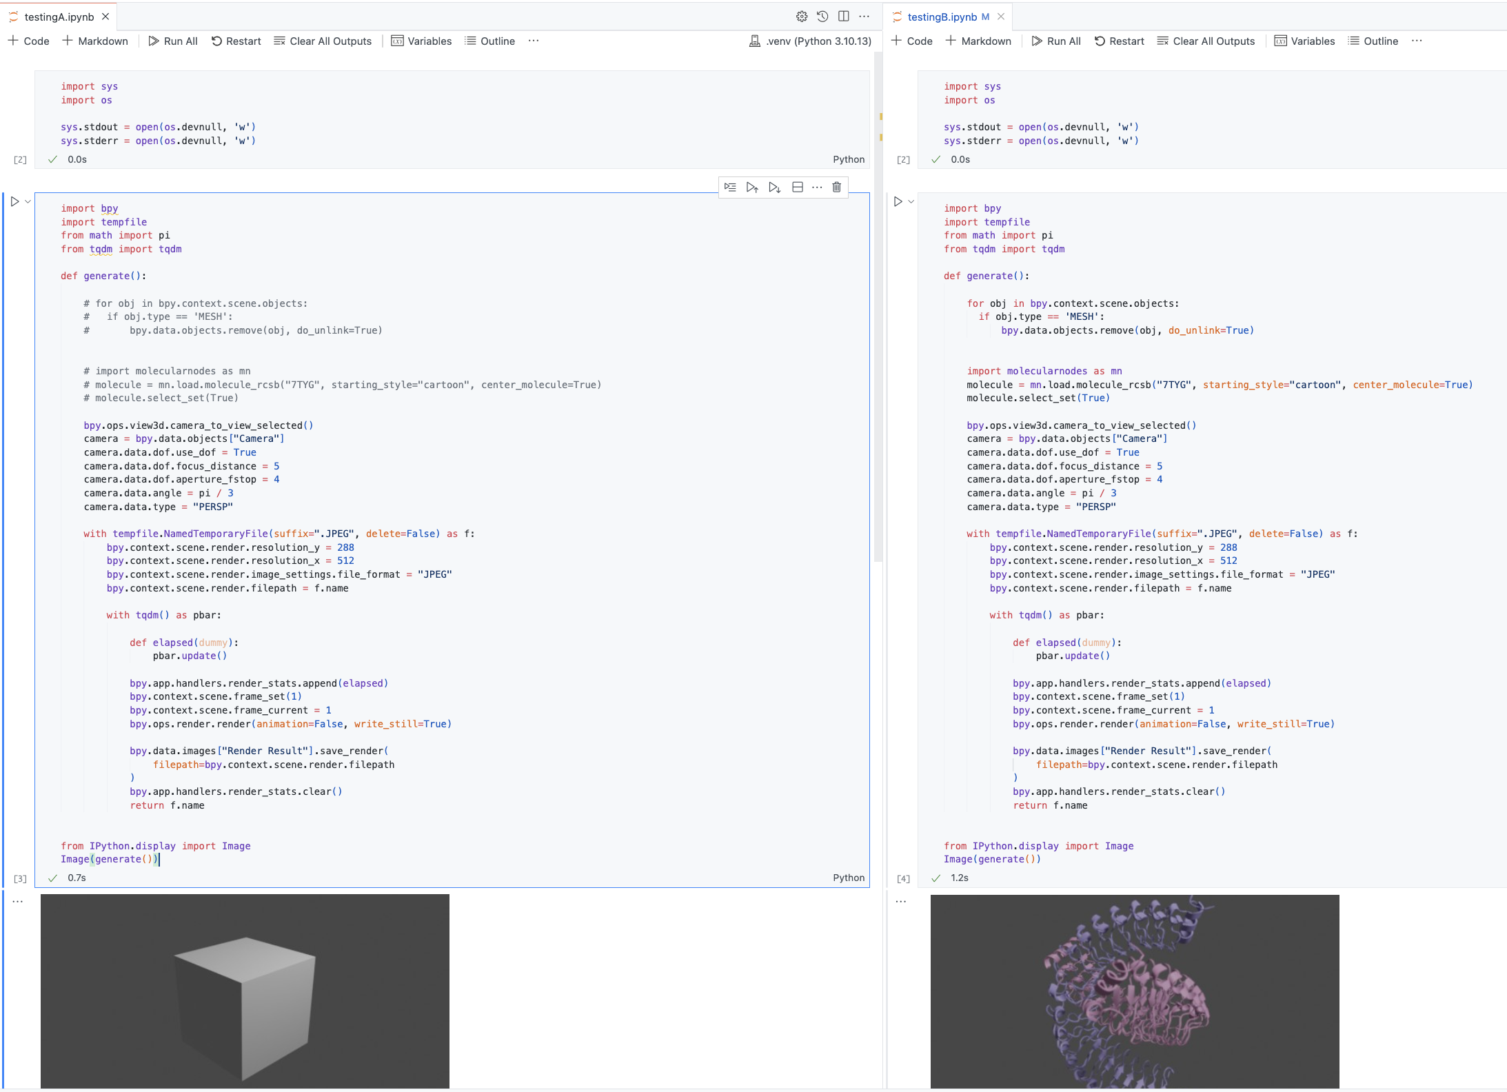Select the .venv (Python 3.10.13) kernel

pyautogui.click(x=810, y=41)
